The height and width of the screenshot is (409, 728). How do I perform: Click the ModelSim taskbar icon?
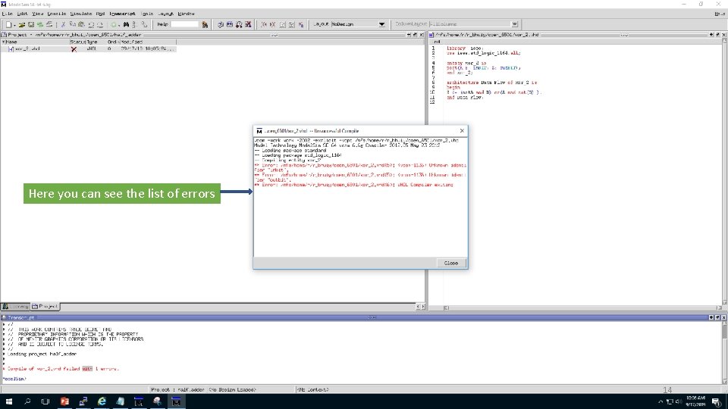coord(176,401)
